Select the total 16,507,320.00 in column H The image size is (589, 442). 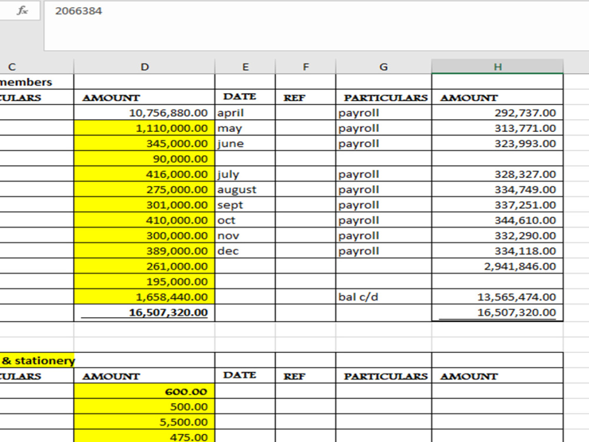(497, 313)
